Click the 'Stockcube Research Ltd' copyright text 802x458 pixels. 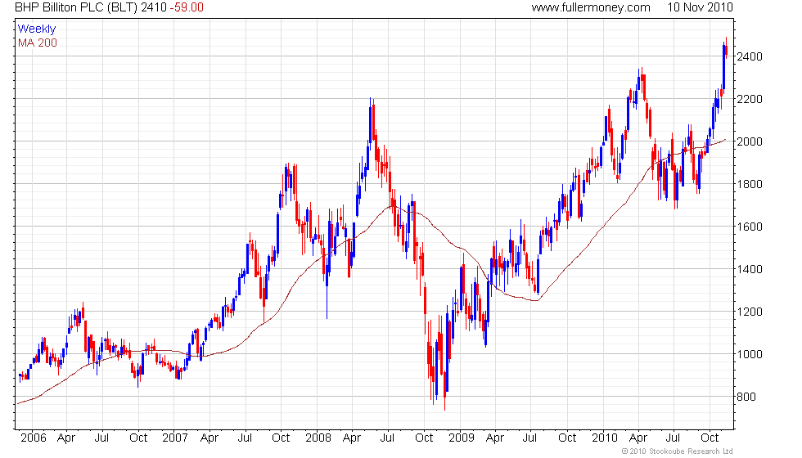point(689,451)
